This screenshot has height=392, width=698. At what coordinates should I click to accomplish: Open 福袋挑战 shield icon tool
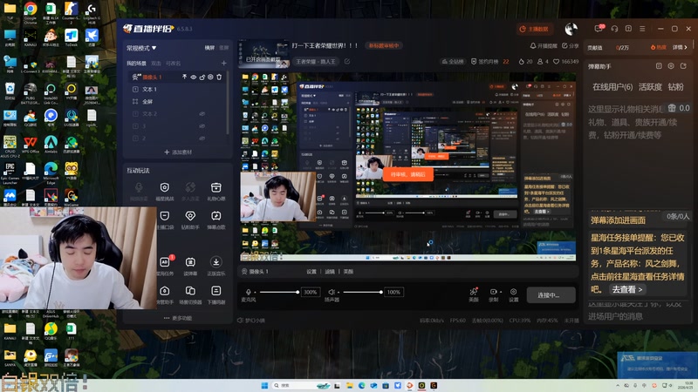(165, 191)
